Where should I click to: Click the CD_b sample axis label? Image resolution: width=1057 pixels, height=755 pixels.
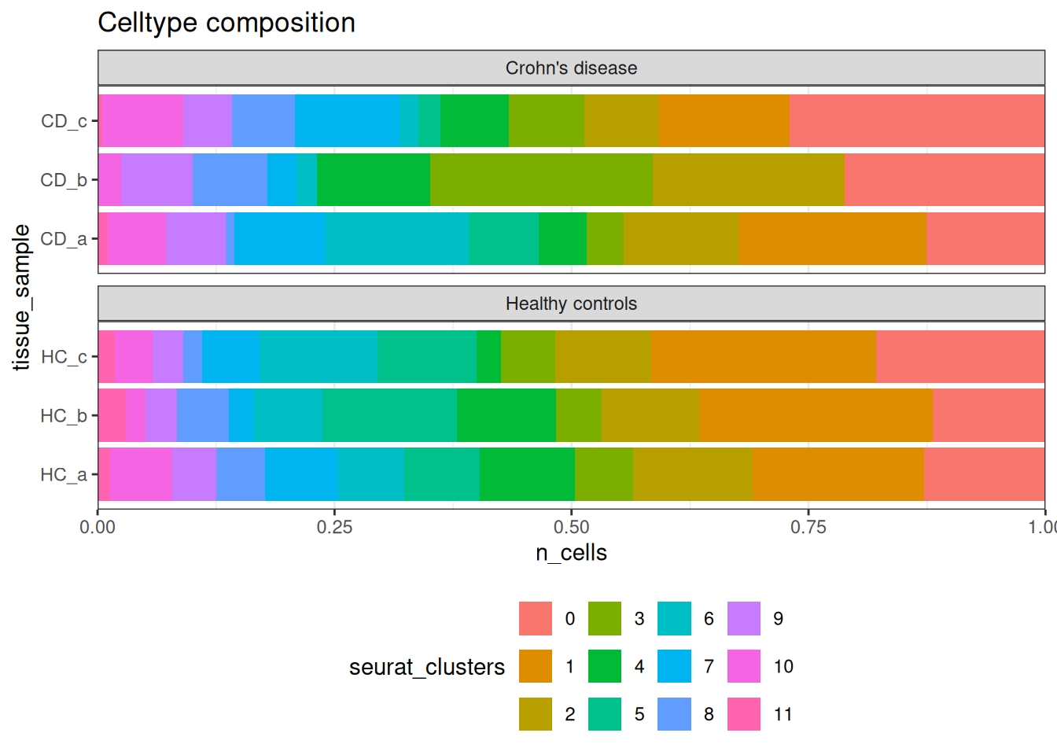(x=64, y=180)
